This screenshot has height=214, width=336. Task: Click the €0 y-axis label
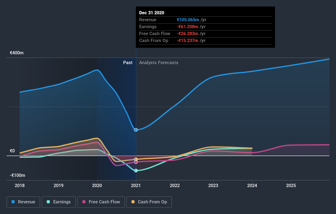point(12,151)
